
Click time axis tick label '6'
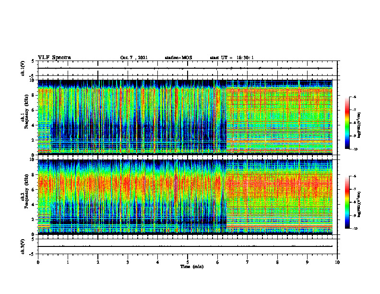pos(218,262)
